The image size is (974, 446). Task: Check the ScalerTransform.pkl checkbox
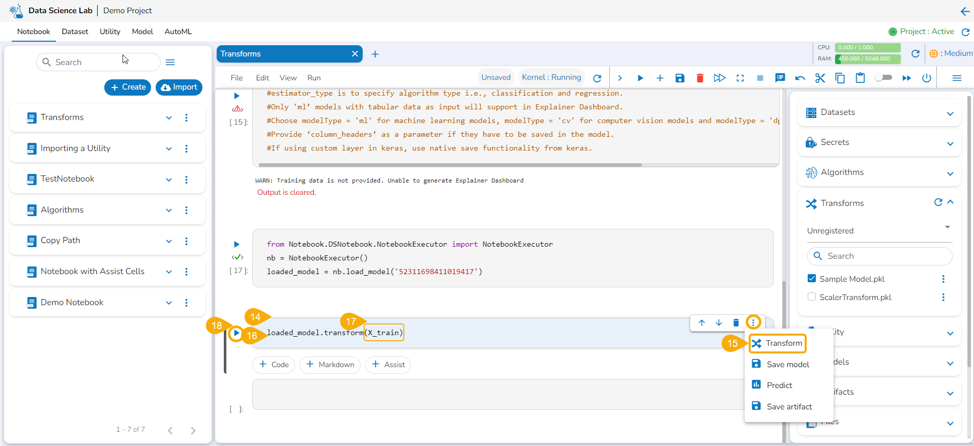point(812,297)
